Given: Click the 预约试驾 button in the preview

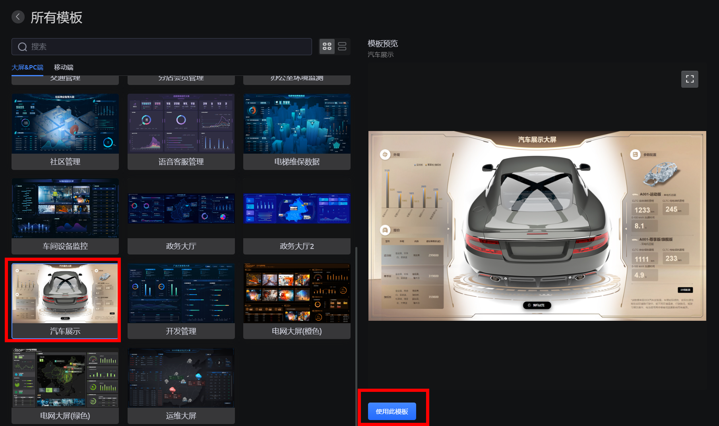Looking at the screenshot, I should [x=537, y=305].
